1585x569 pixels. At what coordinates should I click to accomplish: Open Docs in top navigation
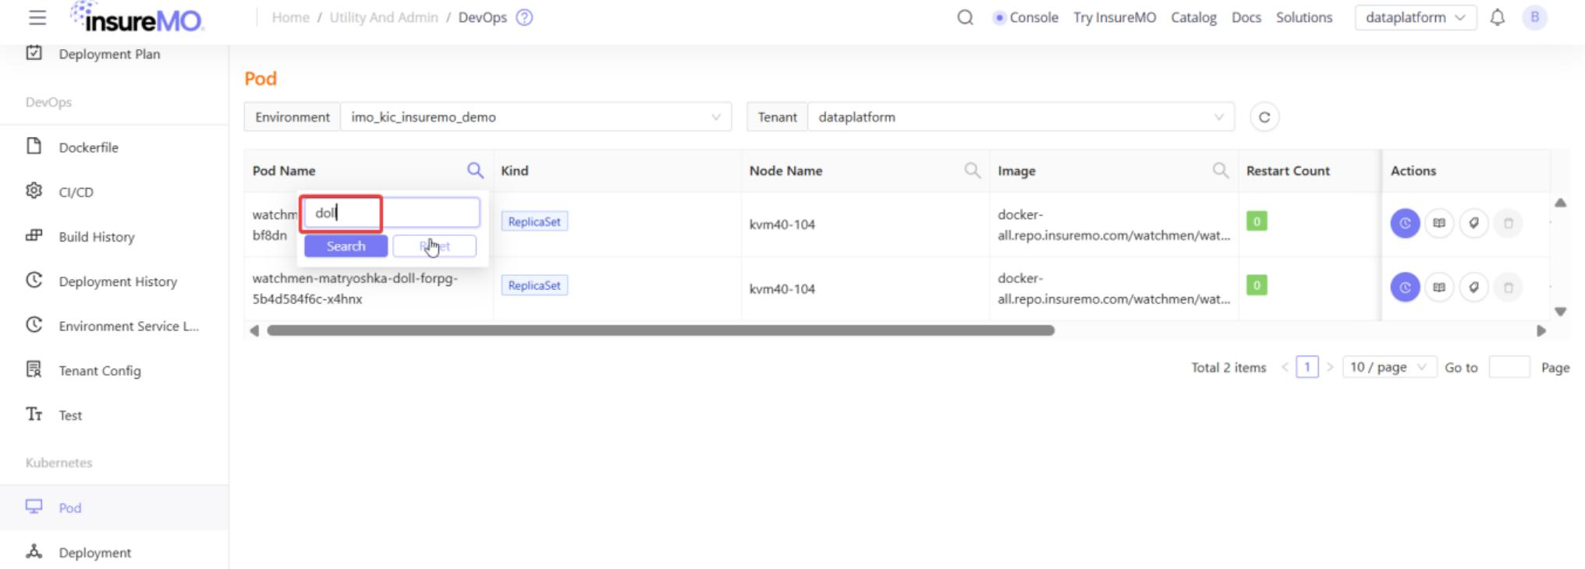[1246, 17]
